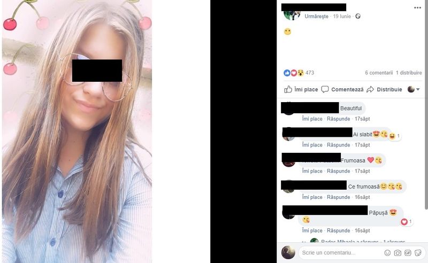Open the sticker picker icon
The width and height of the screenshot is (428, 263).
(418, 253)
